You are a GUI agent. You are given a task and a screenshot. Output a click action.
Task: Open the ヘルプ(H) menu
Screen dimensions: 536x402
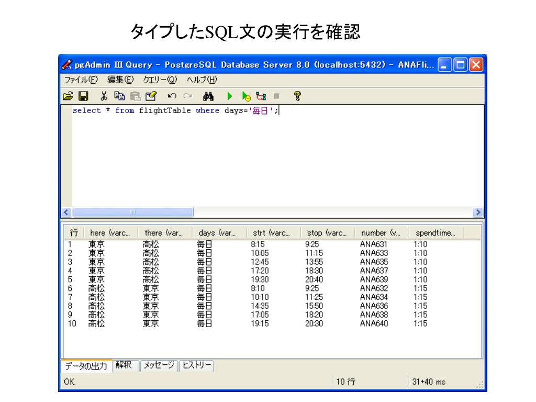202,80
